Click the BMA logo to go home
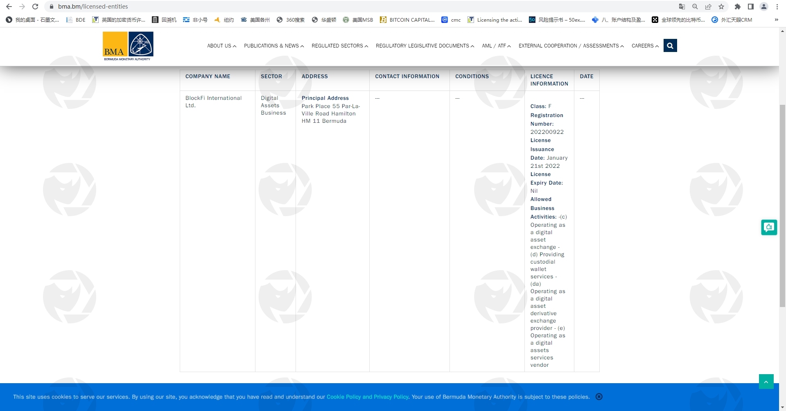 (x=128, y=46)
